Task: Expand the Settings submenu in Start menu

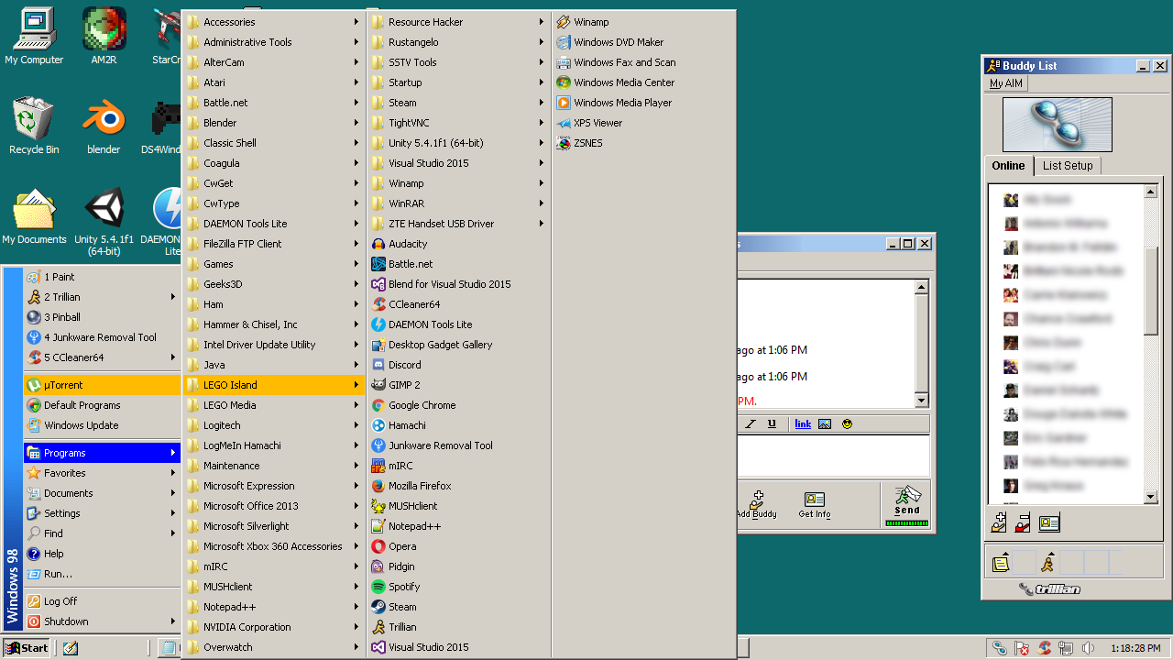Action: (x=102, y=513)
